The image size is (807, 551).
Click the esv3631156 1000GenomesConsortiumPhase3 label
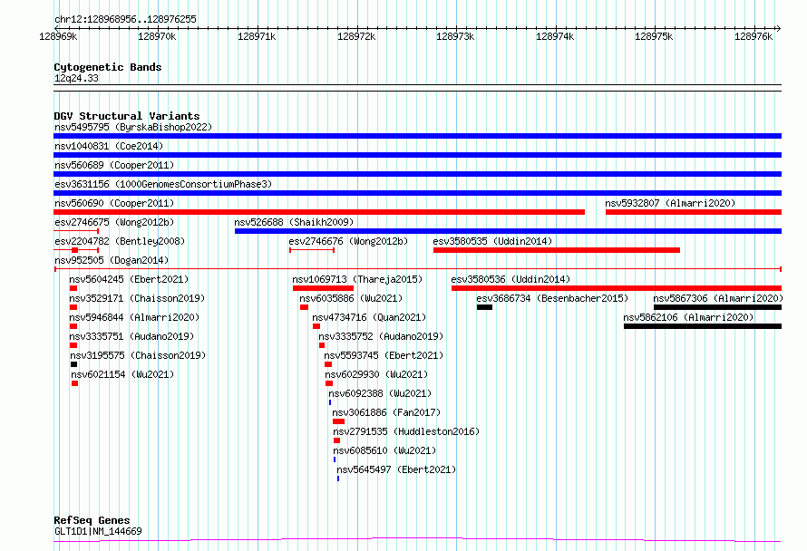[163, 184]
